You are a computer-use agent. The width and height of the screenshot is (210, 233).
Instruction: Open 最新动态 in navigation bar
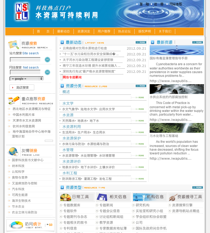pos(64,31)
